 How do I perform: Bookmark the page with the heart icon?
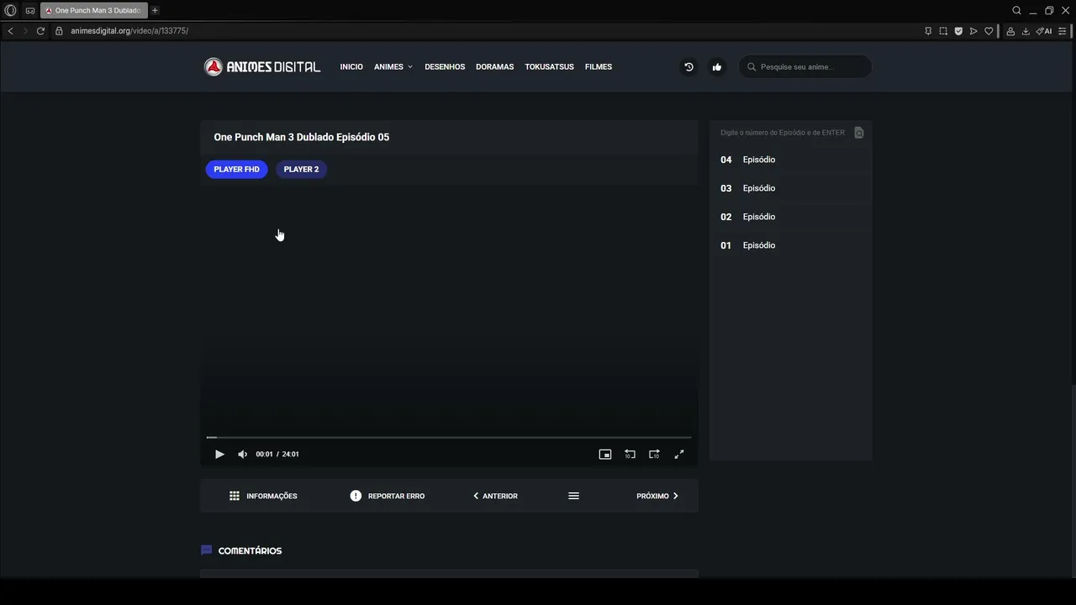coord(989,31)
